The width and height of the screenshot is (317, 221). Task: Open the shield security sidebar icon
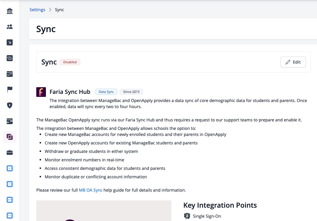[x=9, y=105]
